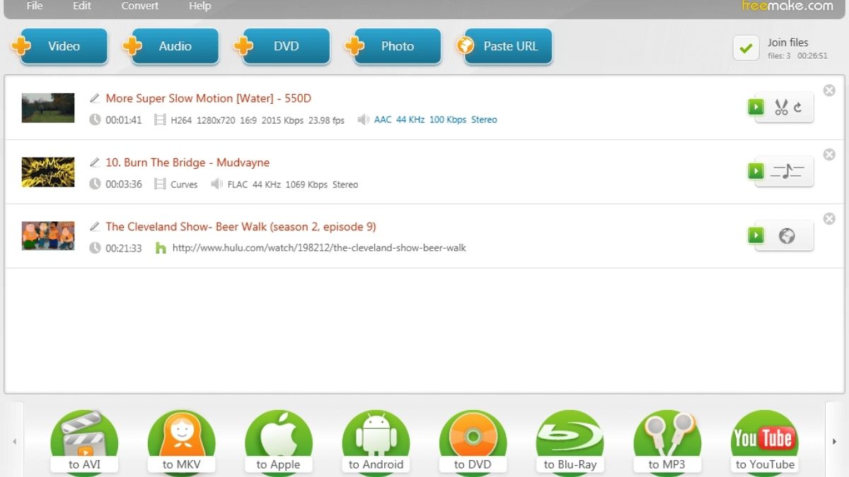849x477 pixels.
Task: Convert to MP3 audio
Action: [x=667, y=443]
